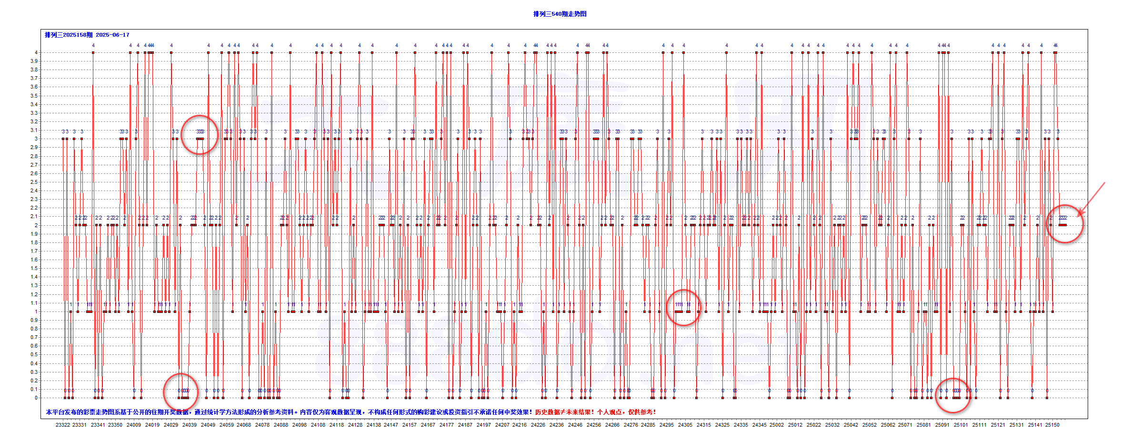The height and width of the screenshot is (441, 1121).
Task: Click the red arrow pointing at latest data
Action: [x=1092, y=198]
